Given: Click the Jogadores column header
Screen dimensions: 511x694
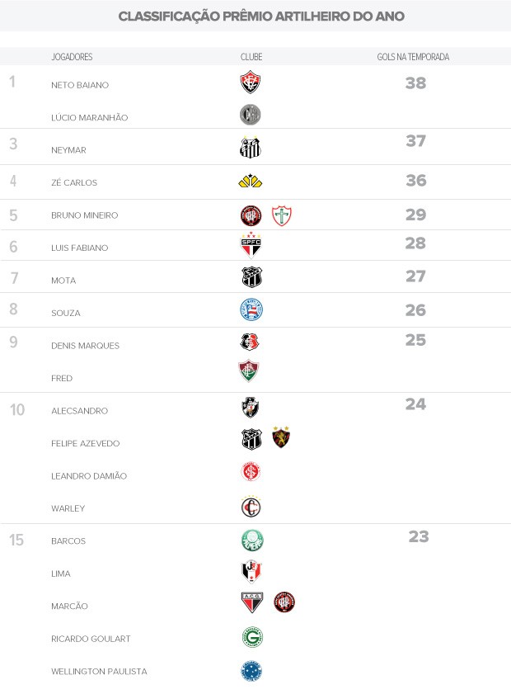Looking at the screenshot, I should coord(72,57).
